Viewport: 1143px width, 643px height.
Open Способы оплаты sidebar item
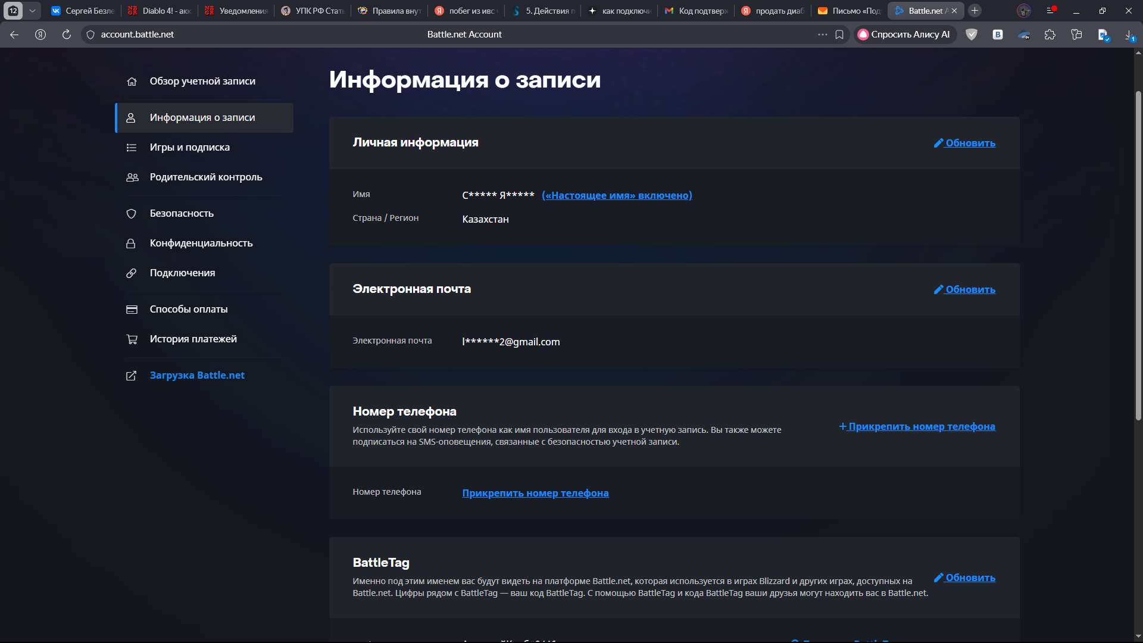188,309
